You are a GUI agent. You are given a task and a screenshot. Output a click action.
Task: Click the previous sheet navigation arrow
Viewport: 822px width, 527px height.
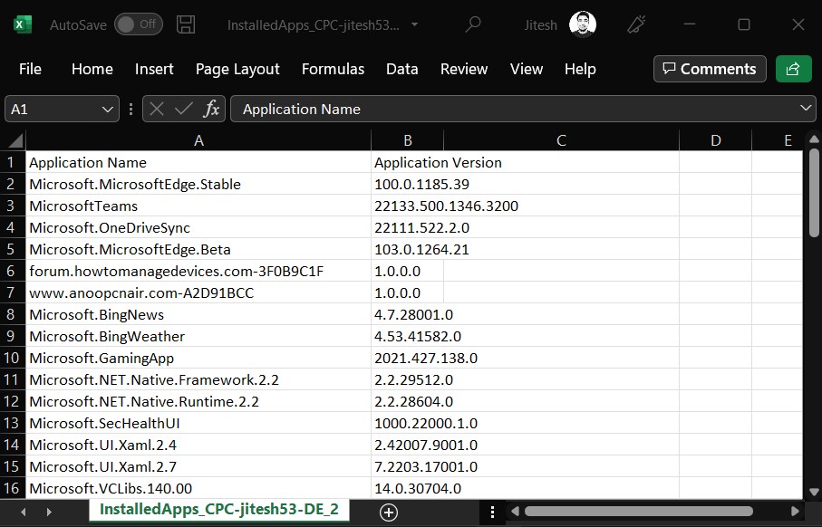point(23,512)
